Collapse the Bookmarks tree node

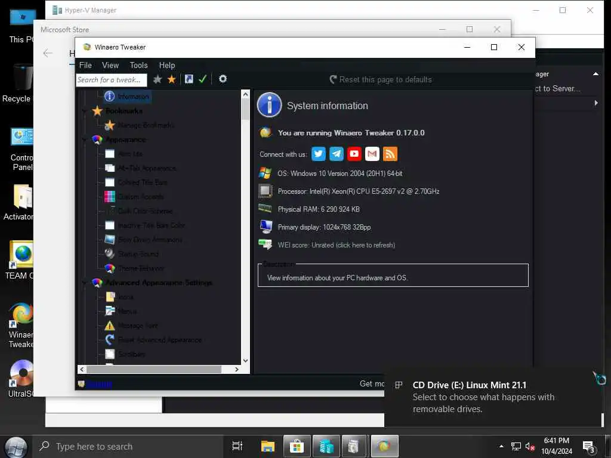[x=85, y=111]
